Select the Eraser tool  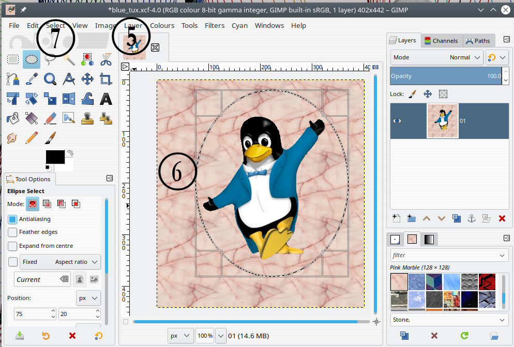point(50,118)
